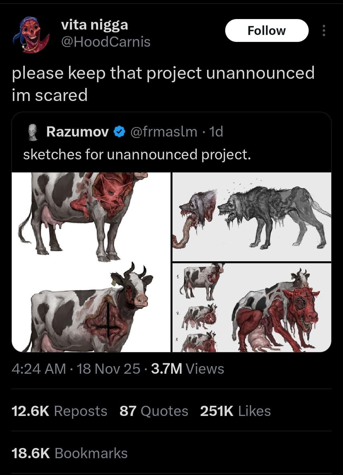The width and height of the screenshot is (343, 475).
Task: Follow the @HoodCarnis account
Action: click(266, 30)
